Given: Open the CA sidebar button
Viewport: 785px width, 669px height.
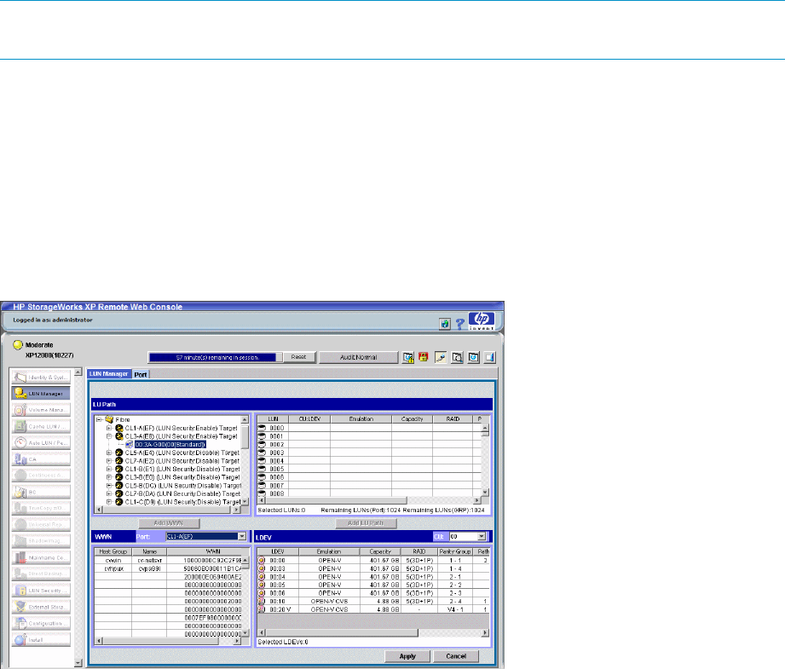Looking at the screenshot, I should pyautogui.click(x=41, y=459).
